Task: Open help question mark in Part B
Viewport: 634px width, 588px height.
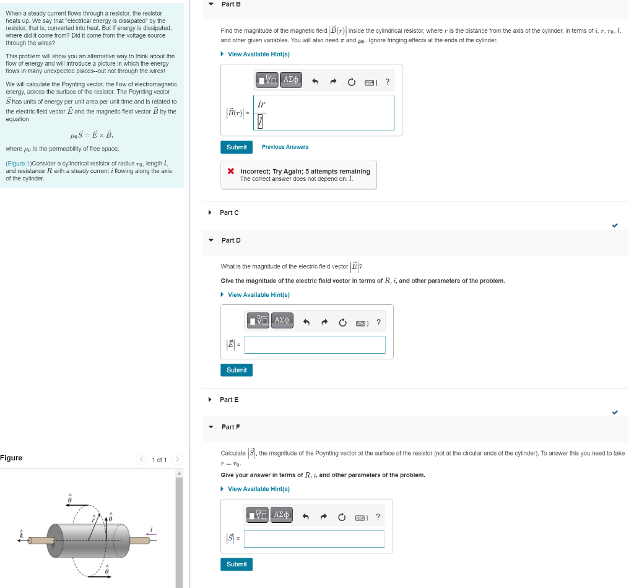Action: [x=388, y=82]
